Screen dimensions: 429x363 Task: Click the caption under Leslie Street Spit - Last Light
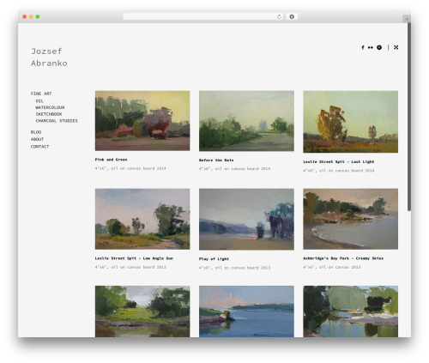pos(339,171)
